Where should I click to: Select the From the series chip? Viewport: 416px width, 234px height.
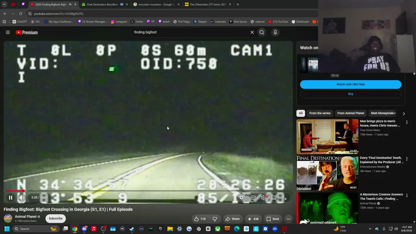coord(320,113)
